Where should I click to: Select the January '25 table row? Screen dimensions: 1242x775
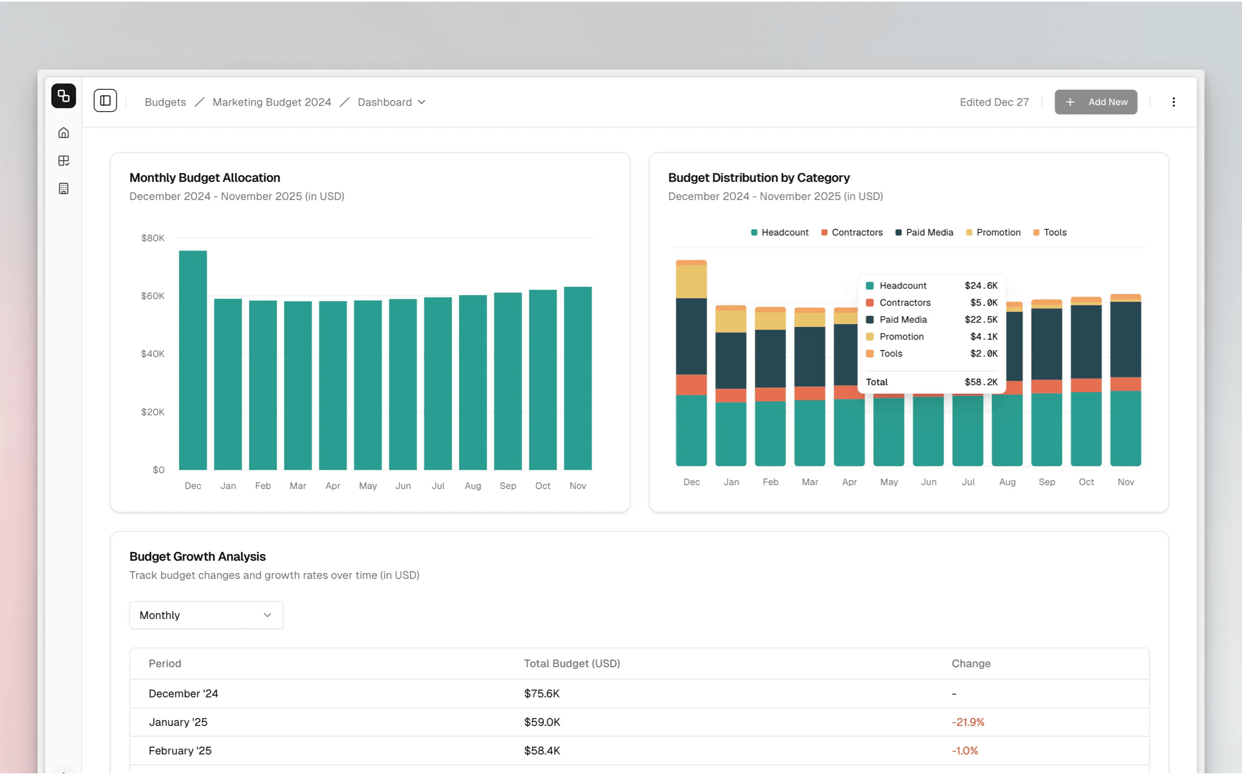click(639, 722)
